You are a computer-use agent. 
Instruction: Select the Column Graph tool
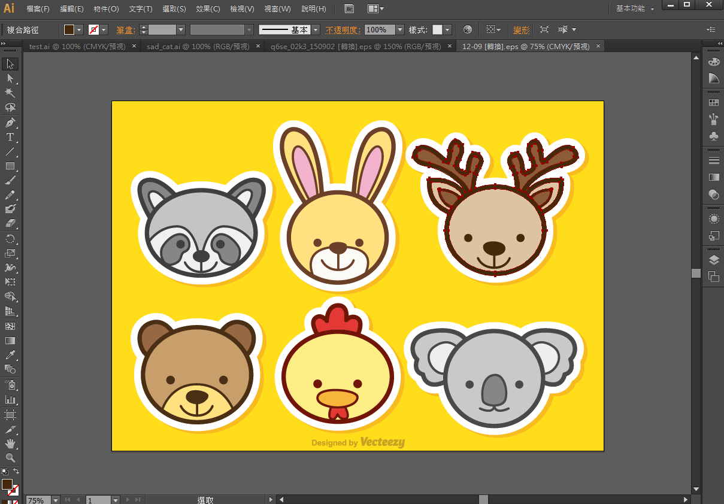(10, 399)
